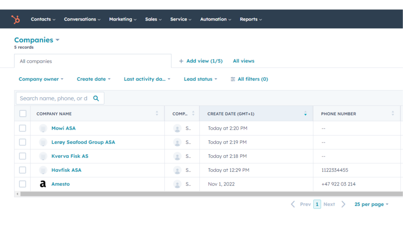Click the Prev pagination button

pos(305,204)
